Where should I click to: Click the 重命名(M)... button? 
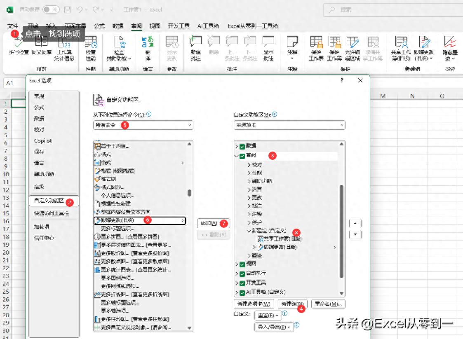(328, 304)
